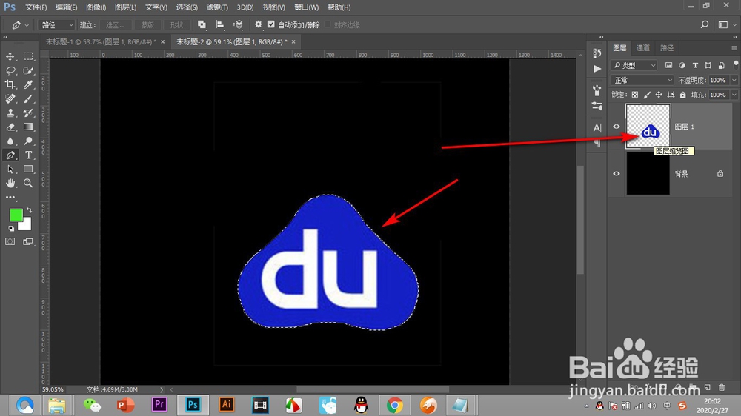The image size is (741, 416).
Task: Open the 文件(F) menu
Action: pos(36,7)
